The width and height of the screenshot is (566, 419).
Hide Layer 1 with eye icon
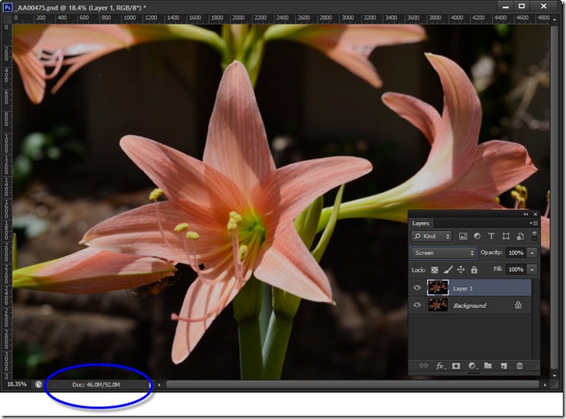[416, 288]
